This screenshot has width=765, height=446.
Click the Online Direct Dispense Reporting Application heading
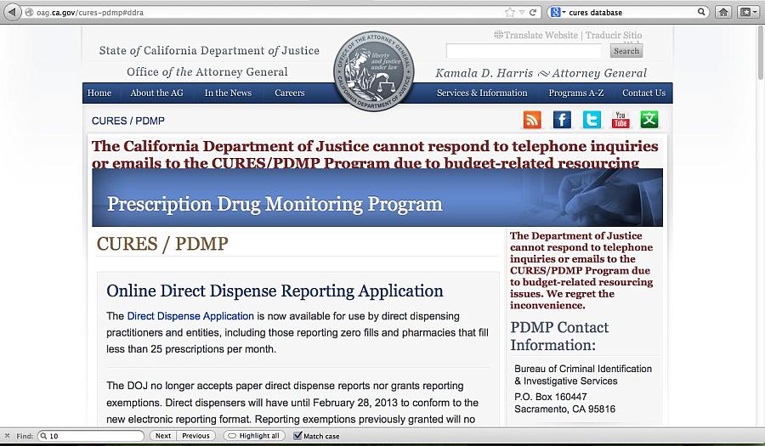275,291
